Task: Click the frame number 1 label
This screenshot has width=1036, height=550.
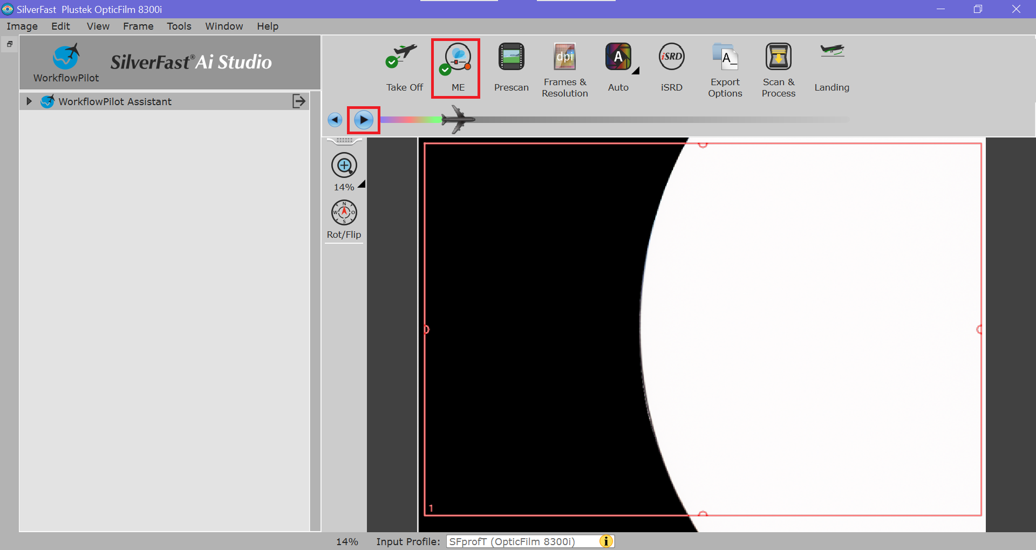Action: tap(431, 508)
